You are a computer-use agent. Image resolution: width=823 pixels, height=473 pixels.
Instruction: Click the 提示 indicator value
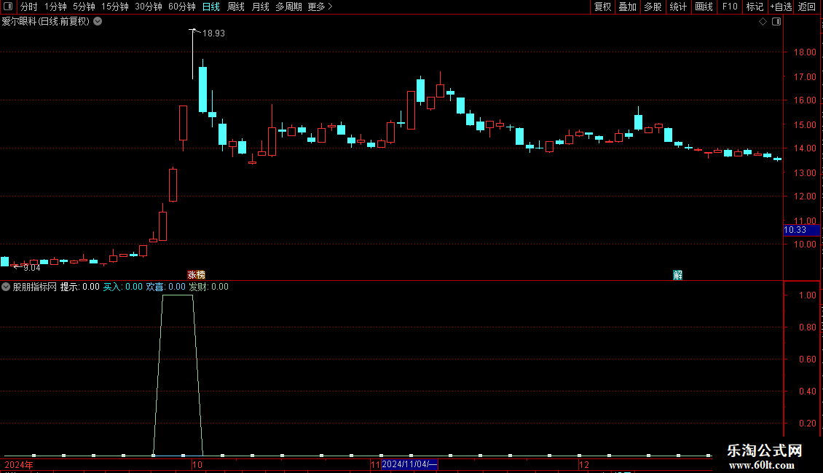[80, 287]
